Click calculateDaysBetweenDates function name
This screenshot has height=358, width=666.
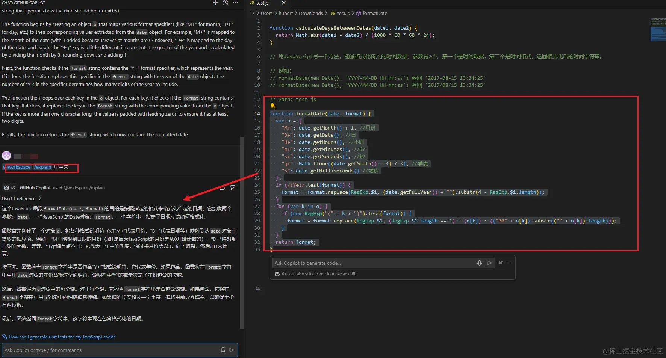pos(333,28)
